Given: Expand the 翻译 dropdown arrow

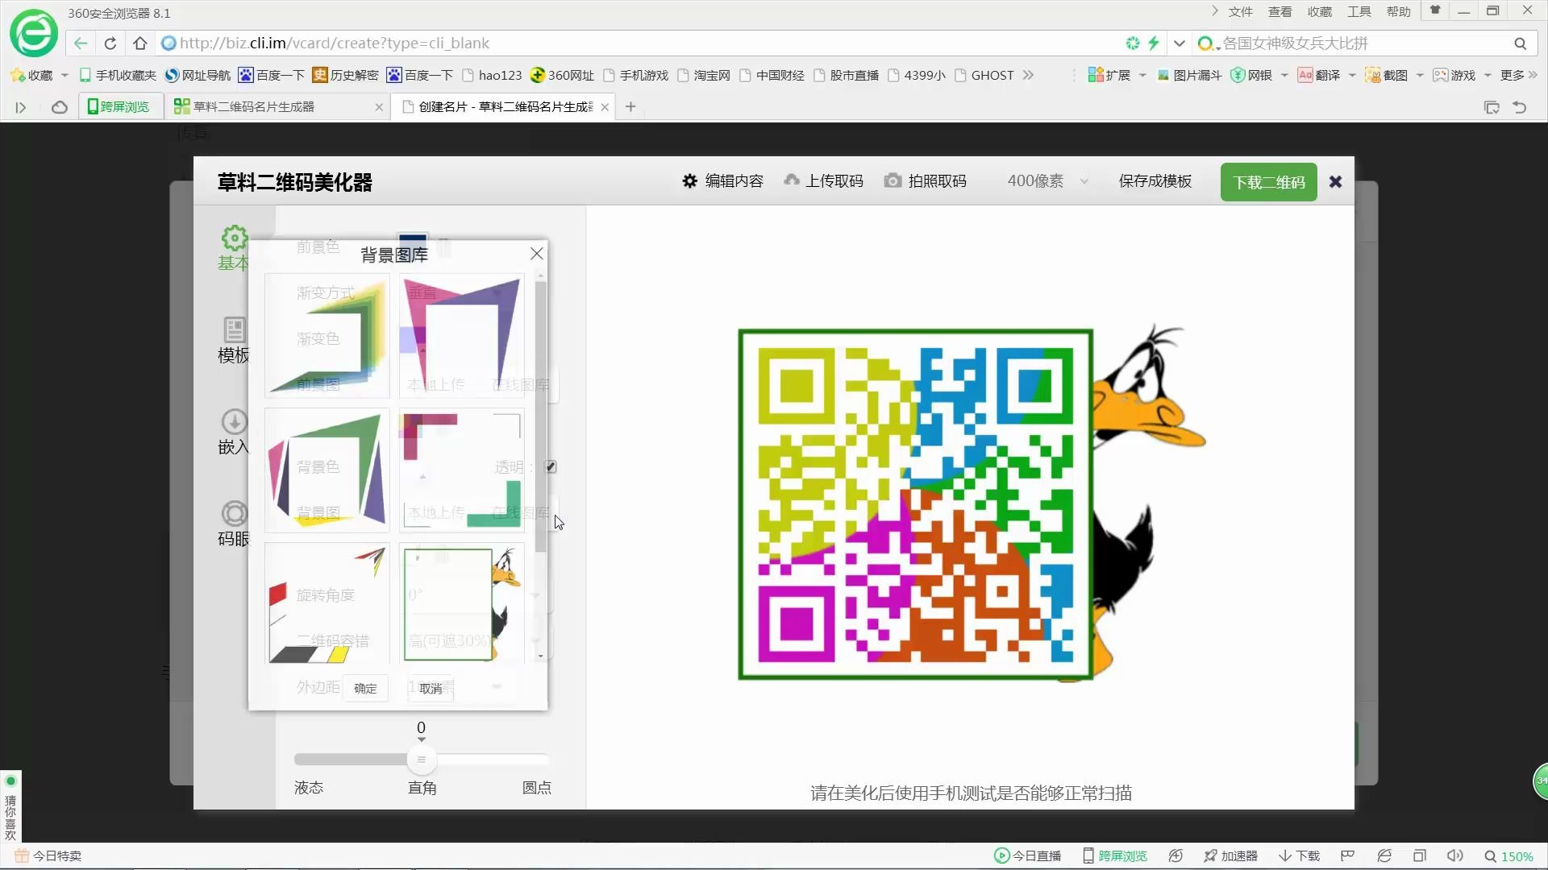Looking at the screenshot, I should tap(1352, 75).
